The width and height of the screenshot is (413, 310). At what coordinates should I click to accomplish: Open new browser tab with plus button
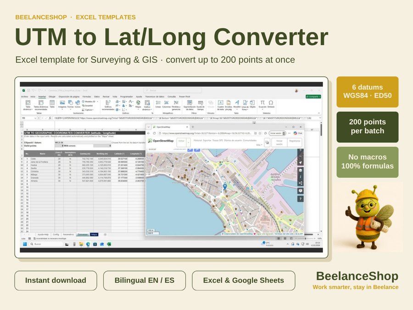193,127
